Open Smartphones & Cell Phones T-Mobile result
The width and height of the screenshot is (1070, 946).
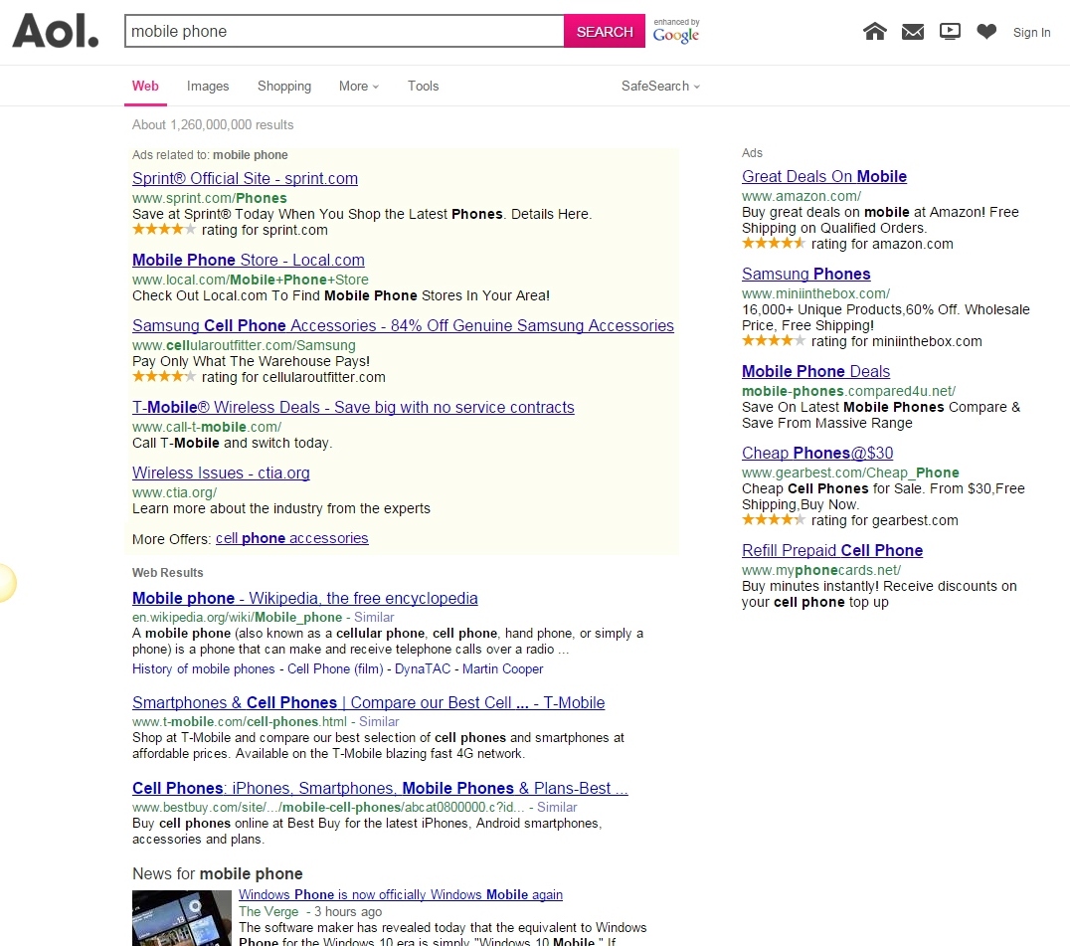tap(369, 702)
